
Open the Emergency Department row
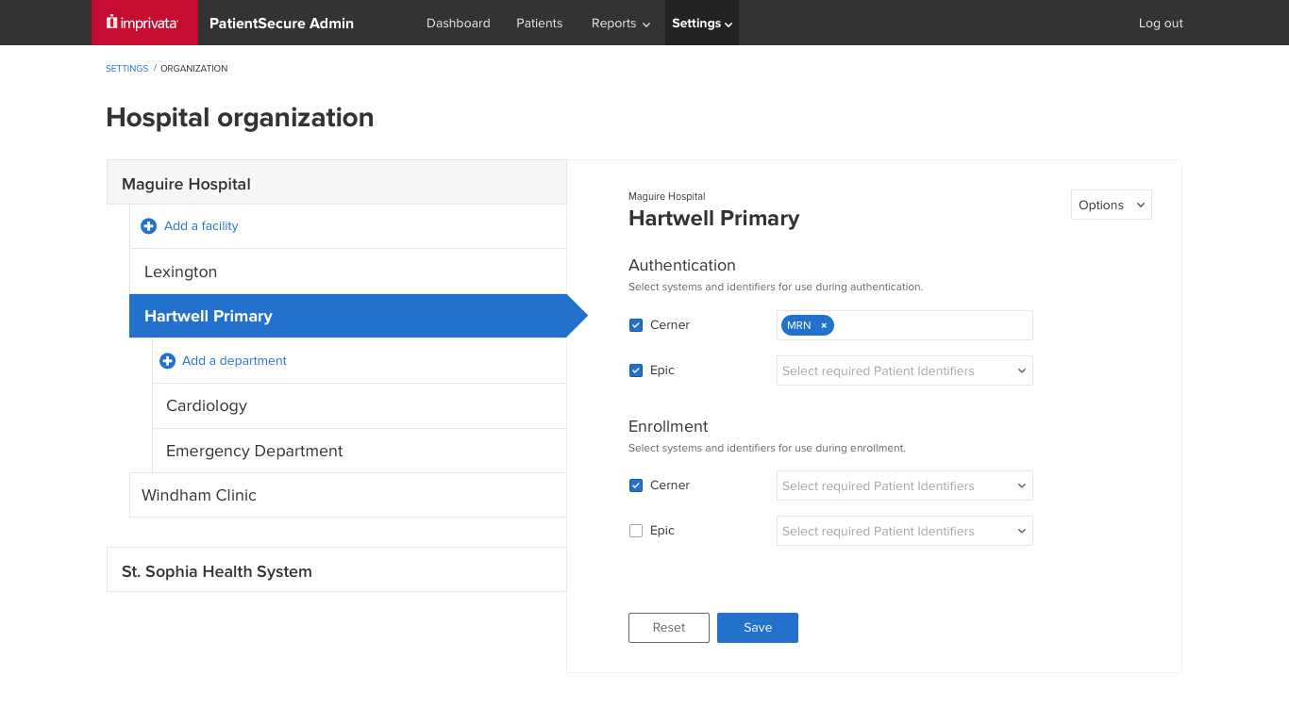(360, 451)
